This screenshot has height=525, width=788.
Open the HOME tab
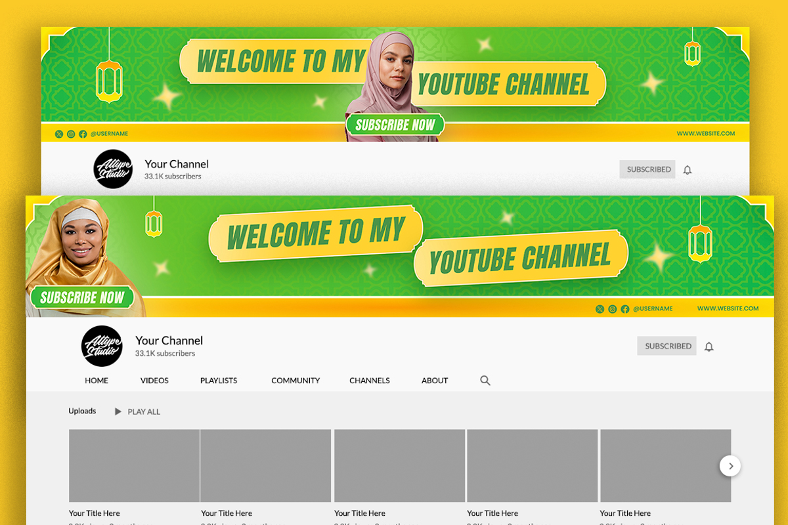[97, 381]
